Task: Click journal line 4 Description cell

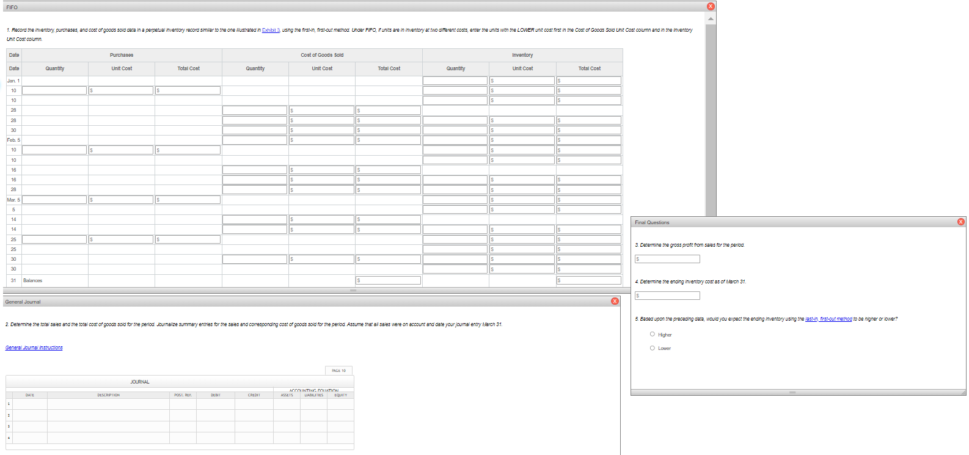Action: click(x=109, y=438)
